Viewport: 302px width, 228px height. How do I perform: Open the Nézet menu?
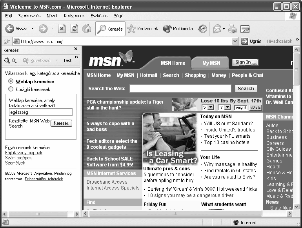click(52, 16)
